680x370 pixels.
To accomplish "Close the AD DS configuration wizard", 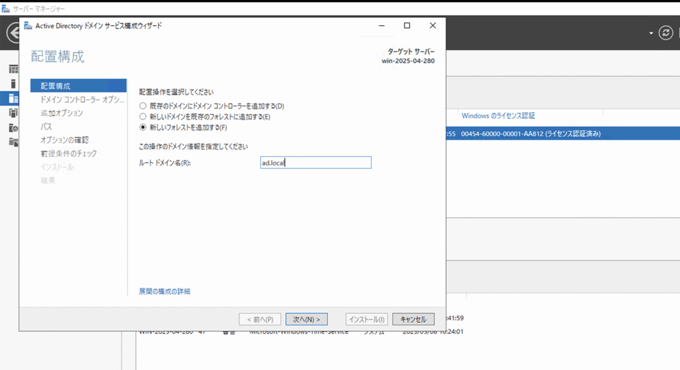I will 432,26.
